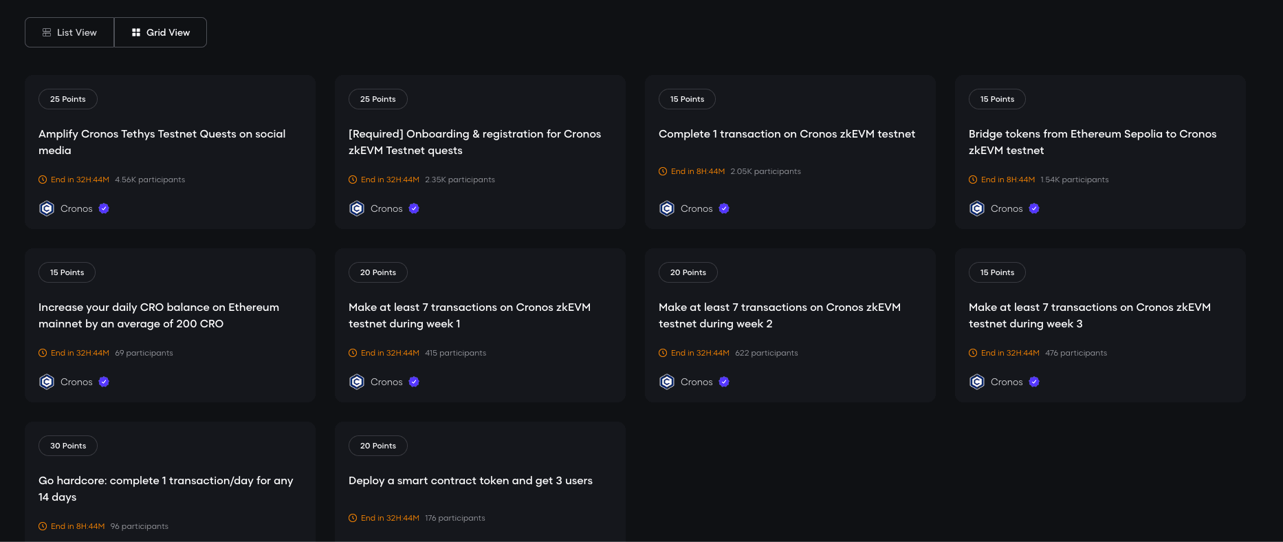The height and width of the screenshot is (542, 1283).
Task: Click 20 Points badge on week 1 card
Action: [x=378, y=272]
